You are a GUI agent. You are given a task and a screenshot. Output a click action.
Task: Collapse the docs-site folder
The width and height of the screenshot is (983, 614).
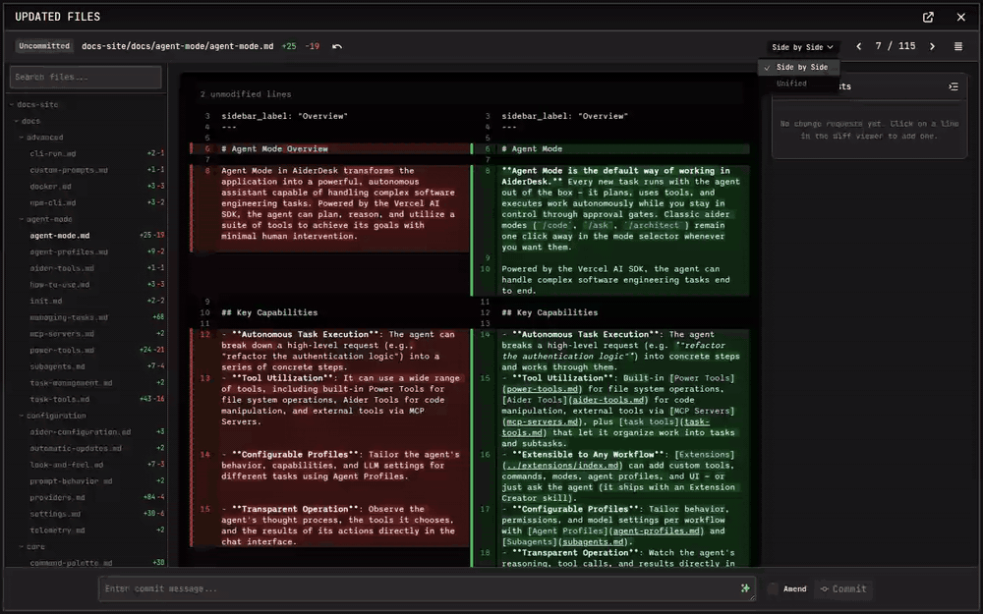(37, 105)
